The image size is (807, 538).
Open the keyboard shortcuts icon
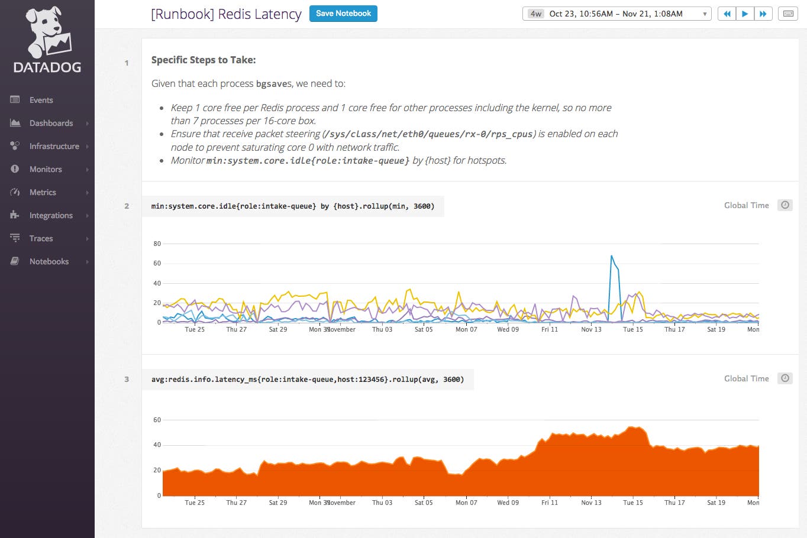[x=788, y=13]
